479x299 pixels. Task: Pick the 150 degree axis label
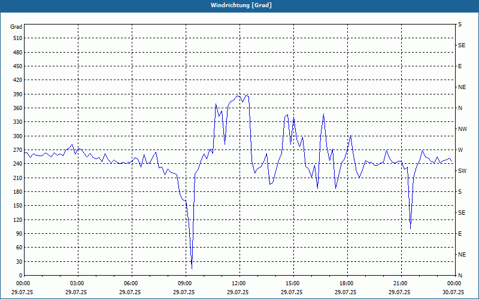pos(17,206)
